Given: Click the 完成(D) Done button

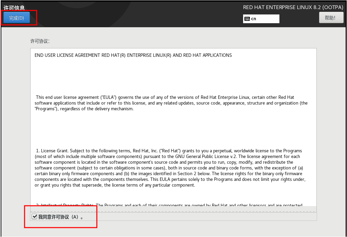Looking at the screenshot, I should point(16,18).
